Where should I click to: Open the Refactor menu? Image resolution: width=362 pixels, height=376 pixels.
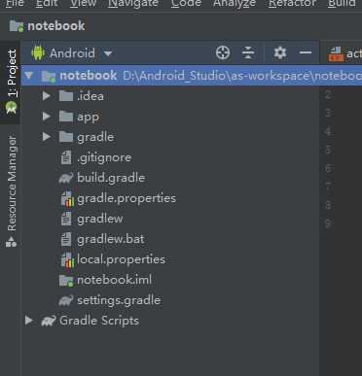point(292,3)
